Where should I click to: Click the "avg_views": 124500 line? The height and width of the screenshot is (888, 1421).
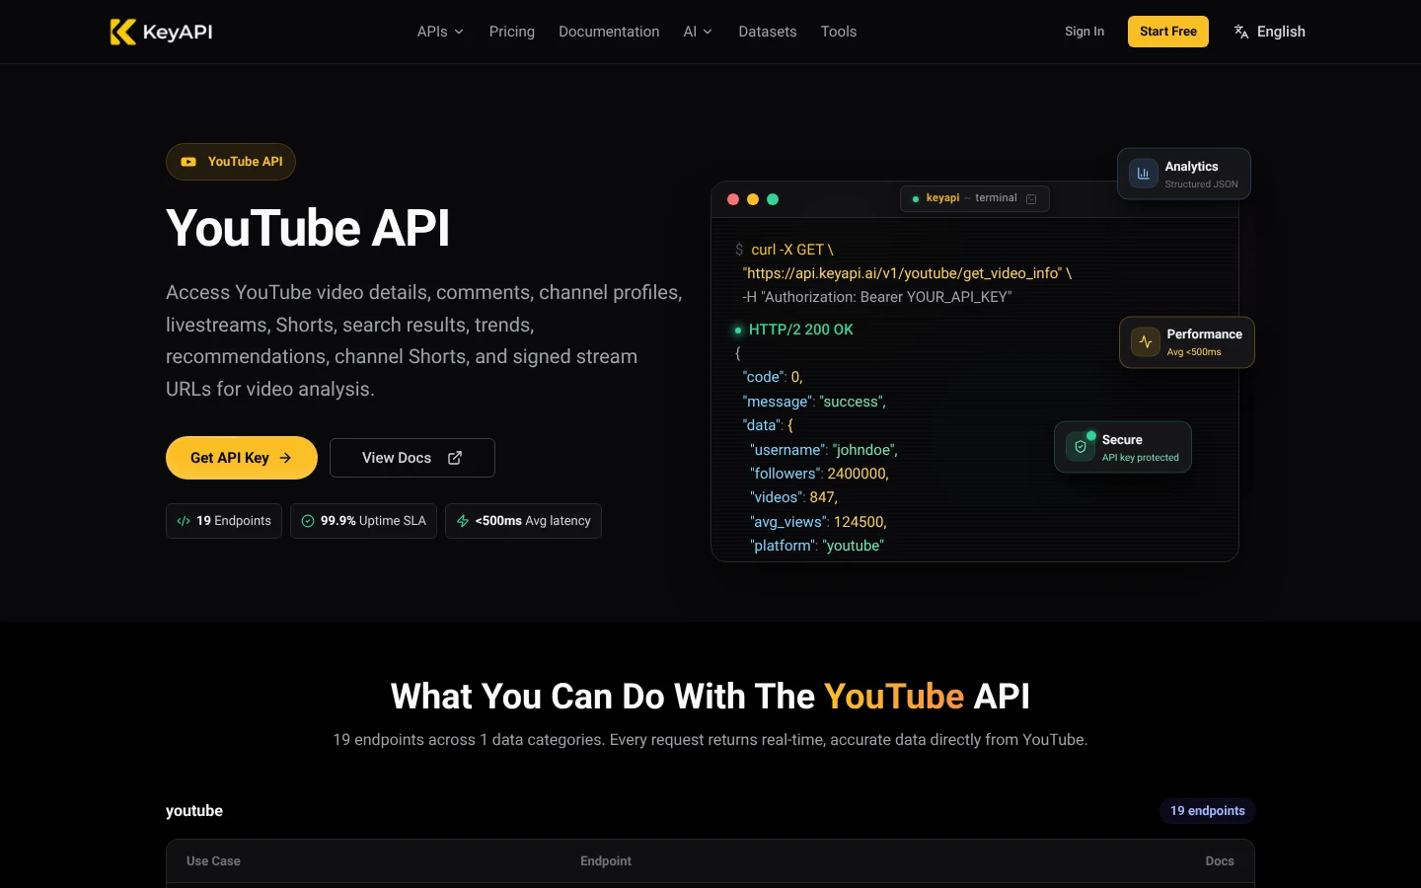(x=818, y=522)
